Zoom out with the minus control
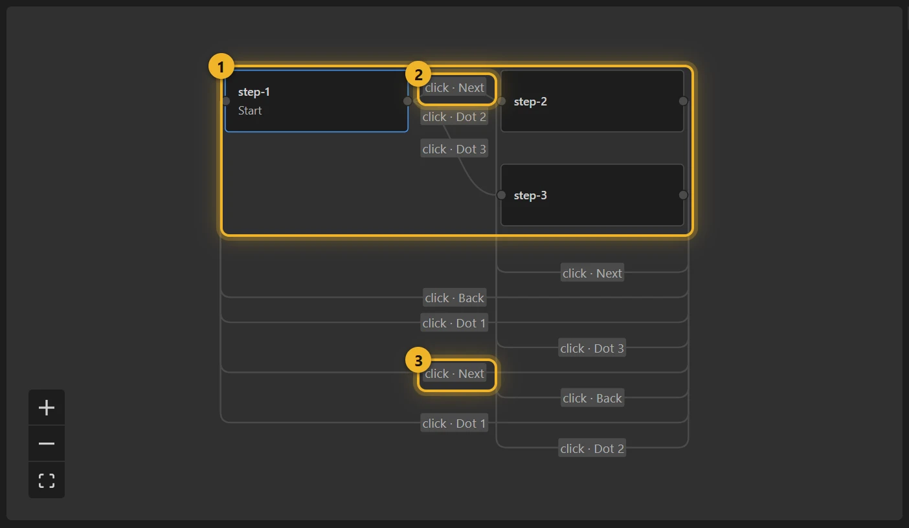This screenshot has height=528, width=909. pyautogui.click(x=47, y=444)
